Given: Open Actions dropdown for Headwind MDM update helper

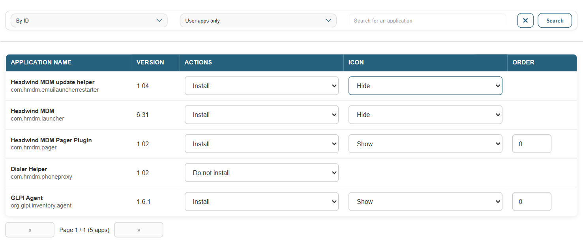Looking at the screenshot, I should point(262,86).
